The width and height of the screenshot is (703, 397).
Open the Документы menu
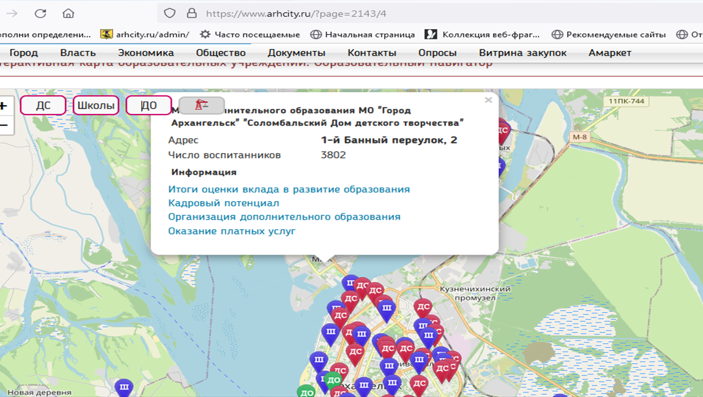tap(296, 53)
